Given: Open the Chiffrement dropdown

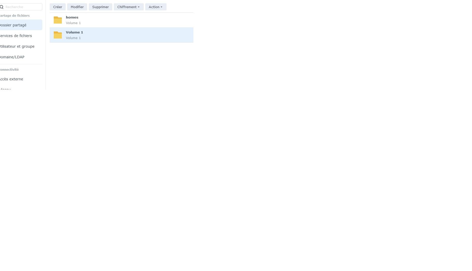Looking at the screenshot, I should pos(129,7).
